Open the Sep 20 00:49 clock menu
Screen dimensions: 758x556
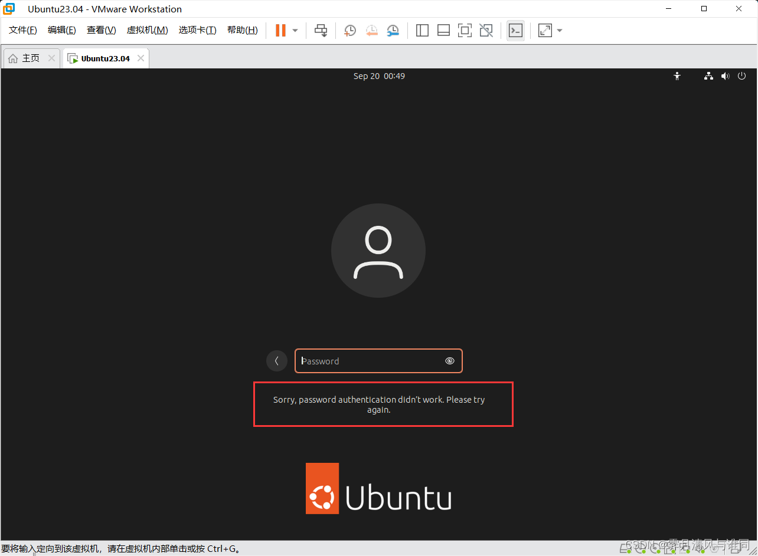tap(379, 76)
